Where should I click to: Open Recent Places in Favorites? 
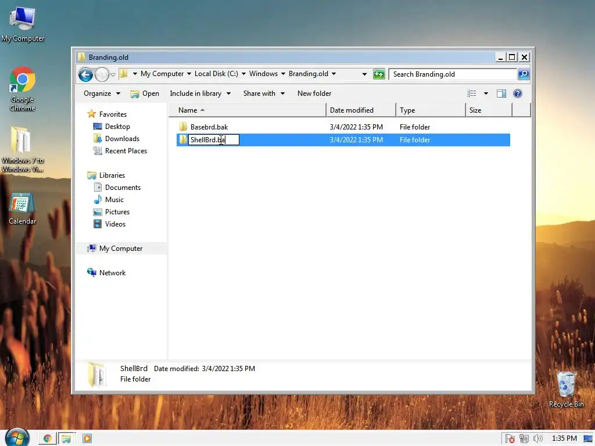tap(126, 151)
